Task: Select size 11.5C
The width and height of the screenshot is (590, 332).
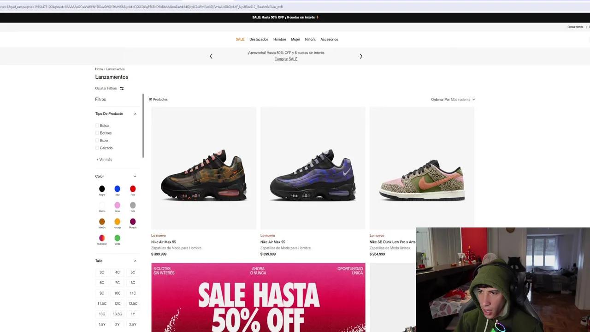Action: pyautogui.click(x=102, y=304)
